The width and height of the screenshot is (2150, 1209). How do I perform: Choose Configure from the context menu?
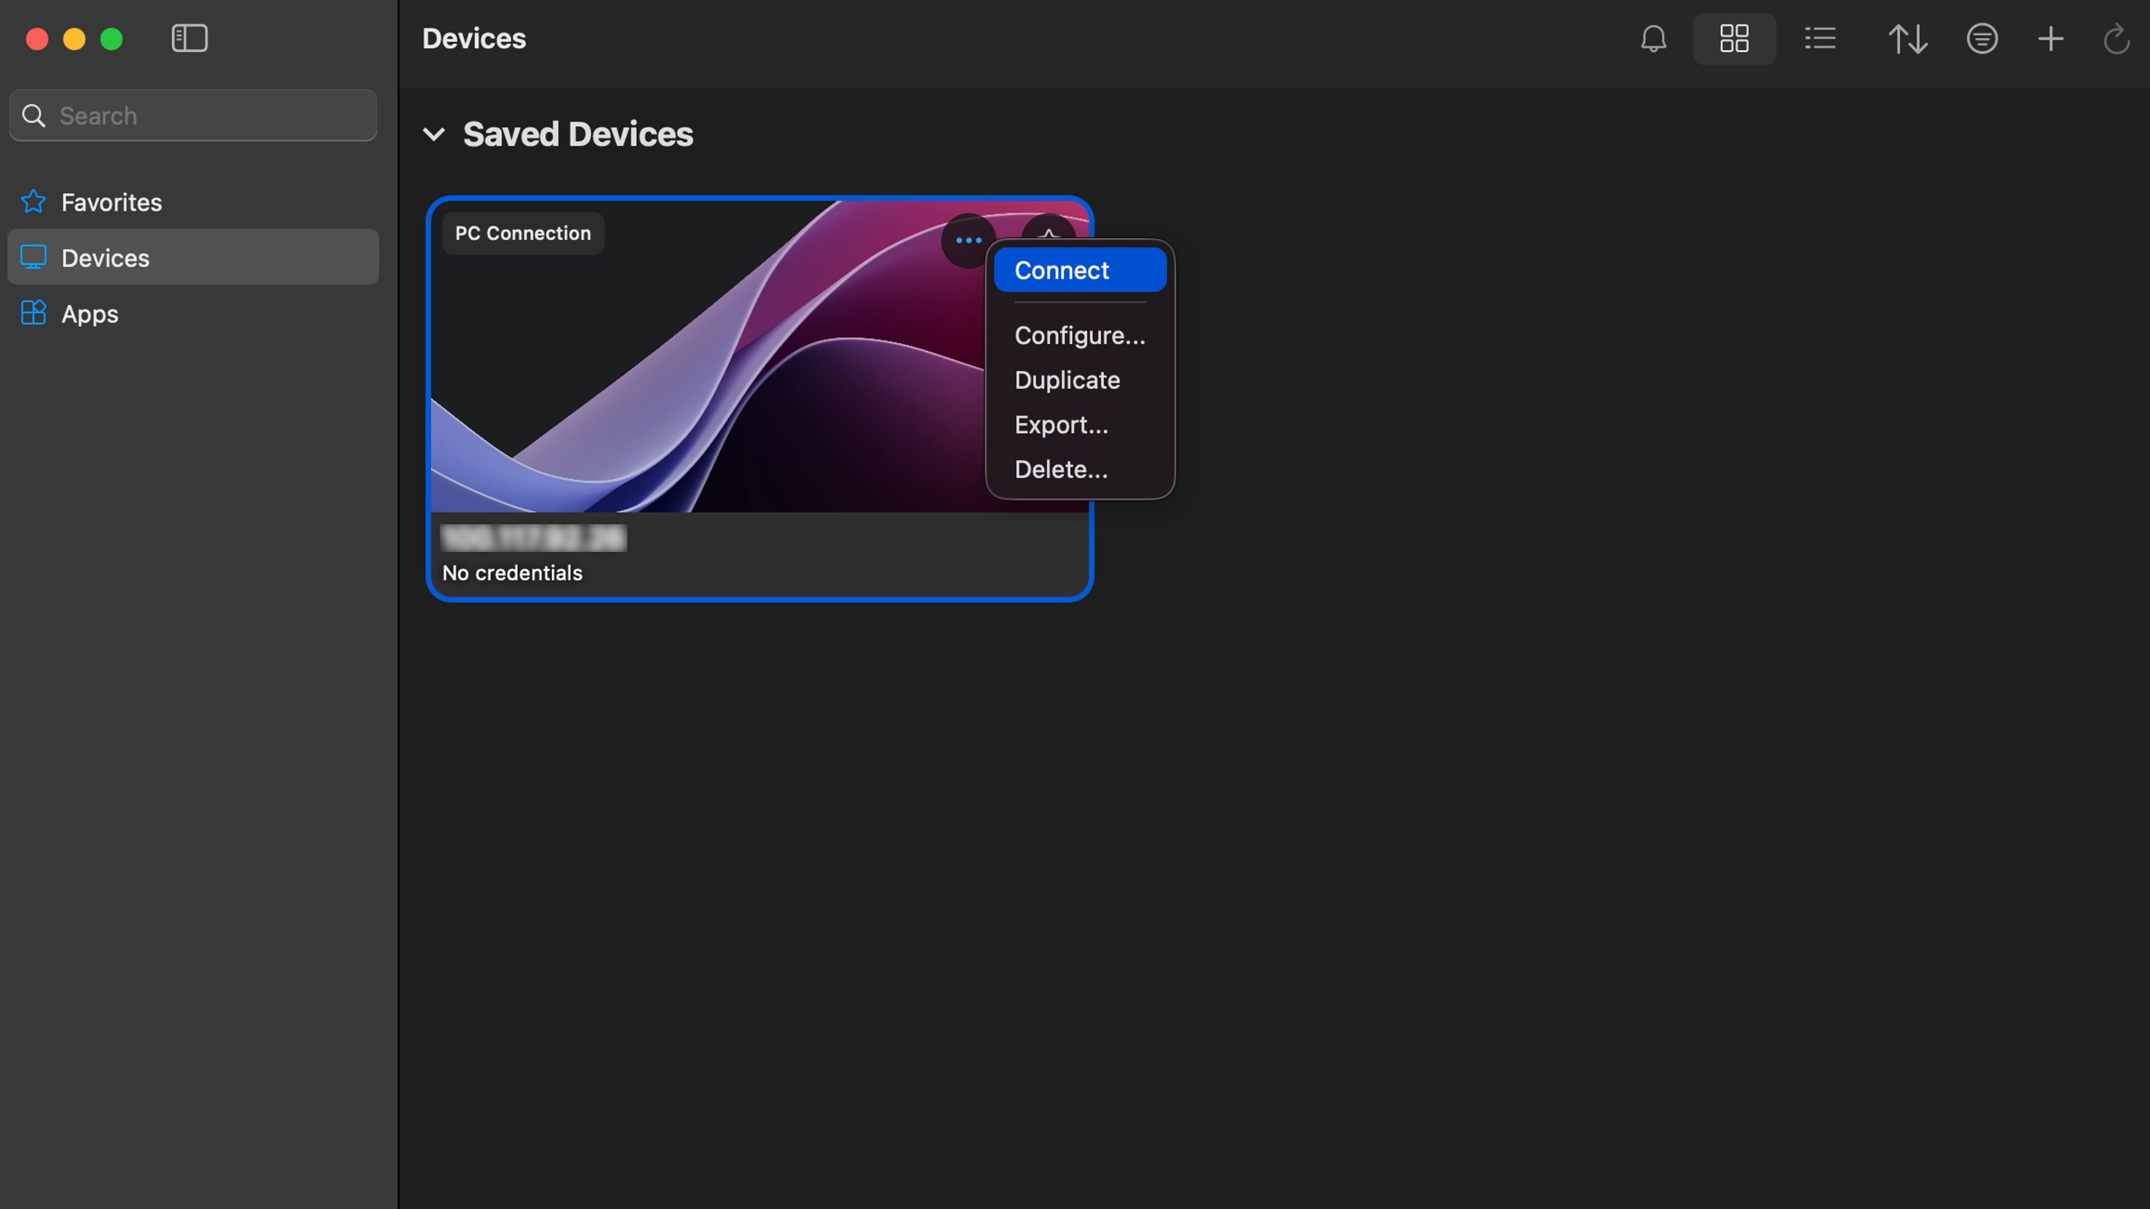[x=1080, y=335]
